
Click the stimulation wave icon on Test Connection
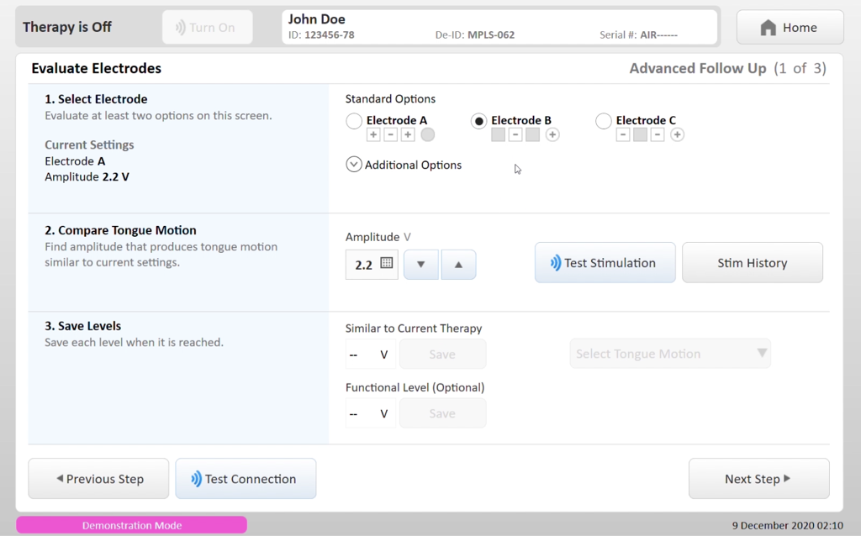coord(196,479)
